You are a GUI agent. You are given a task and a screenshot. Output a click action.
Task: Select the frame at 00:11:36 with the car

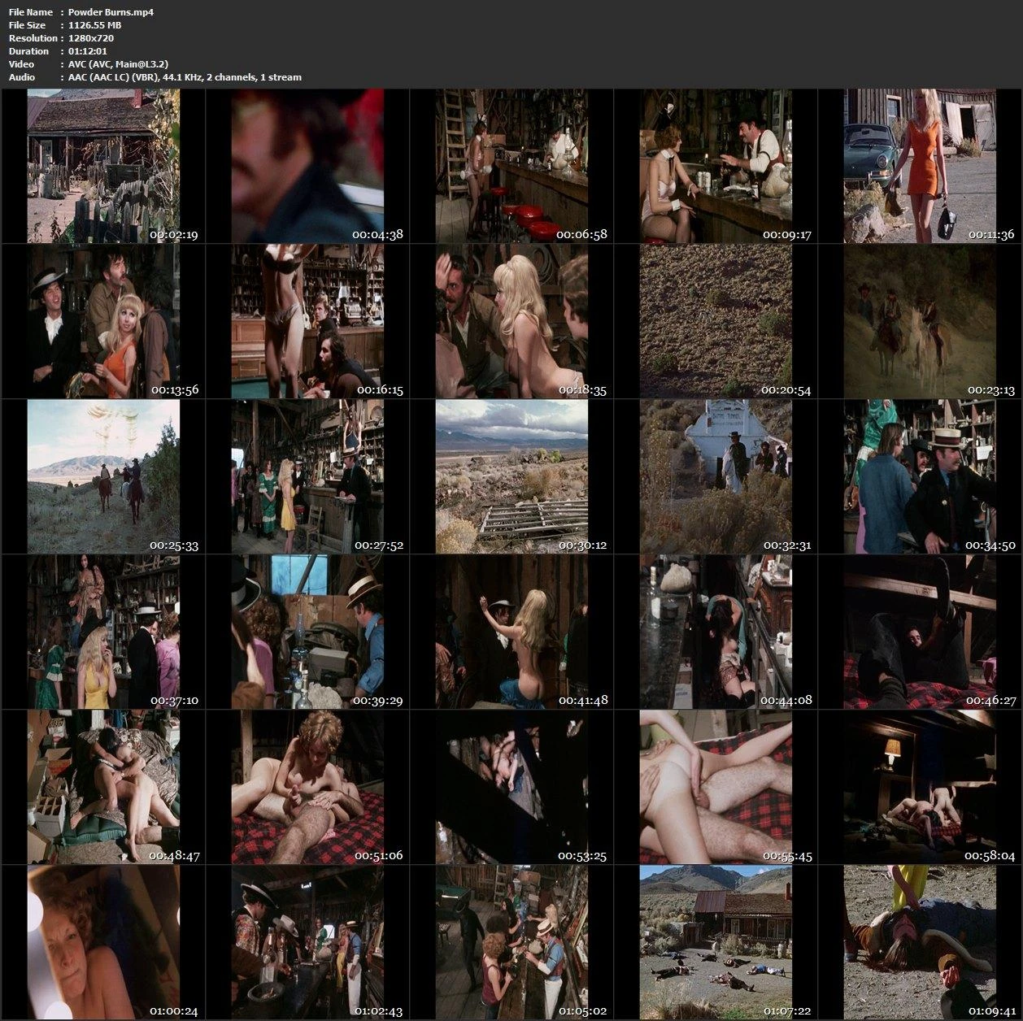click(x=920, y=166)
